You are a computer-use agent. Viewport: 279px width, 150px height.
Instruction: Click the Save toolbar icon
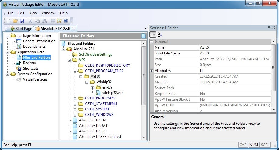pos(22,21)
